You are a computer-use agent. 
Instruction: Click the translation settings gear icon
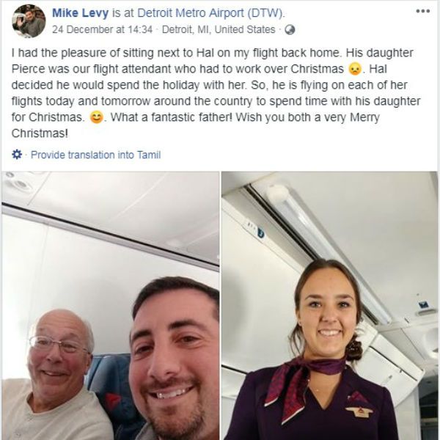tap(17, 154)
